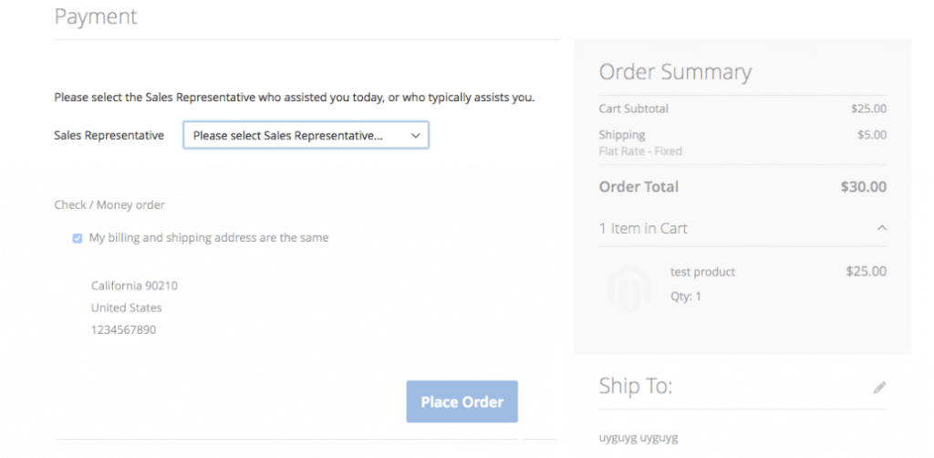The height and width of the screenshot is (458, 934).
Task: Collapse cart items using the chevron arrow
Action: click(x=881, y=228)
